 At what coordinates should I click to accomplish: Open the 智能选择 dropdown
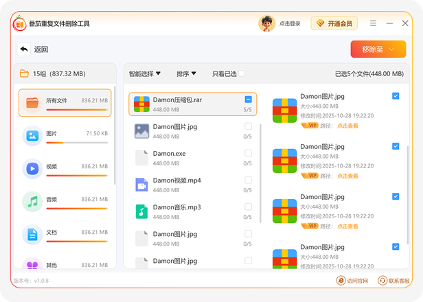coord(145,73)
